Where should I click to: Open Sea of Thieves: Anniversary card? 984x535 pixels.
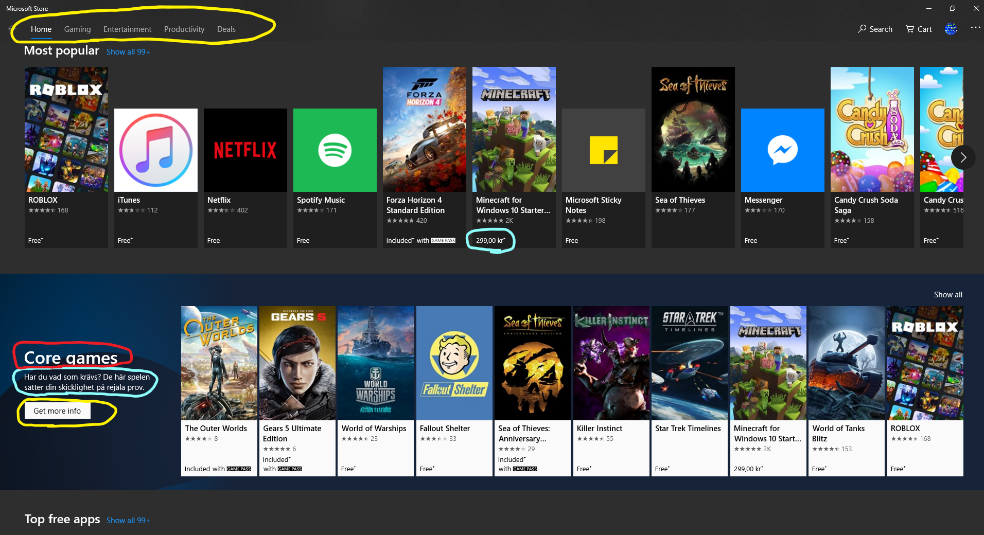point(533,391)
